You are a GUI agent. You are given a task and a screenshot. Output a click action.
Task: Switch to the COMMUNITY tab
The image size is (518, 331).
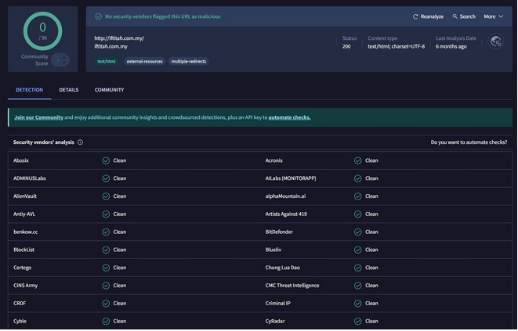[x=109, y=90]
